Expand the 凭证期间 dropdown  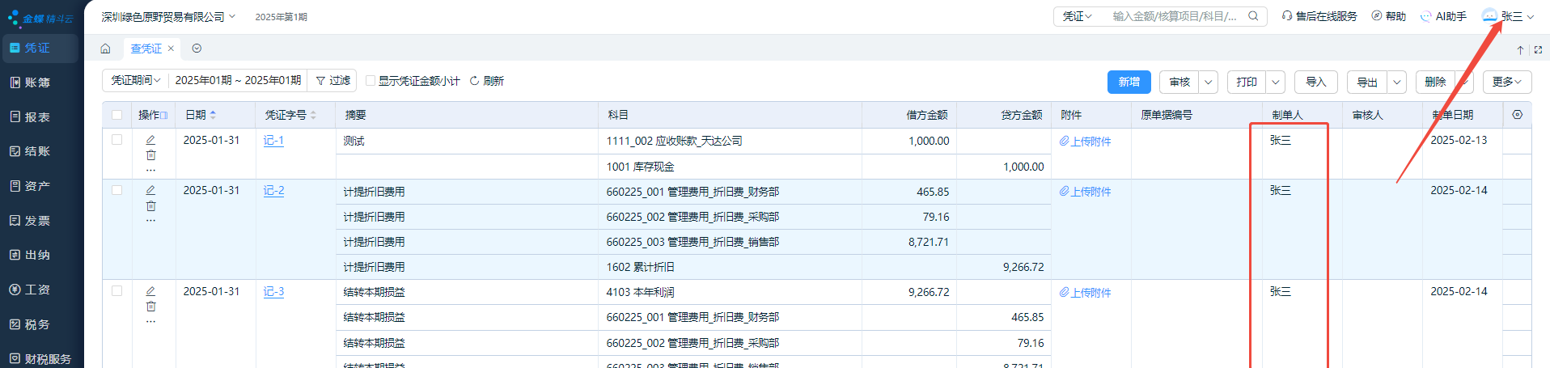(x=135, y=81)
